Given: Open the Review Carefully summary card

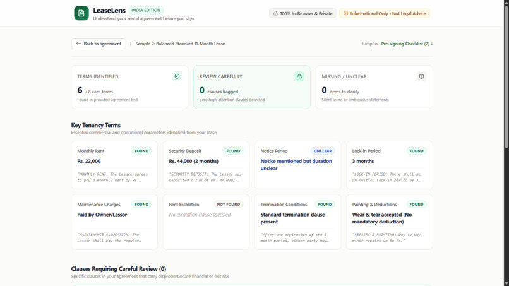Looking at the screenshot, I should click(x=252, y=87).
